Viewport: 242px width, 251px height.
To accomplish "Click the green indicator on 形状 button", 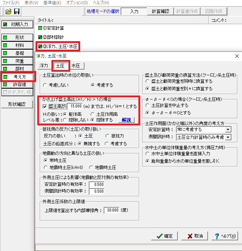I will [5, 38].
